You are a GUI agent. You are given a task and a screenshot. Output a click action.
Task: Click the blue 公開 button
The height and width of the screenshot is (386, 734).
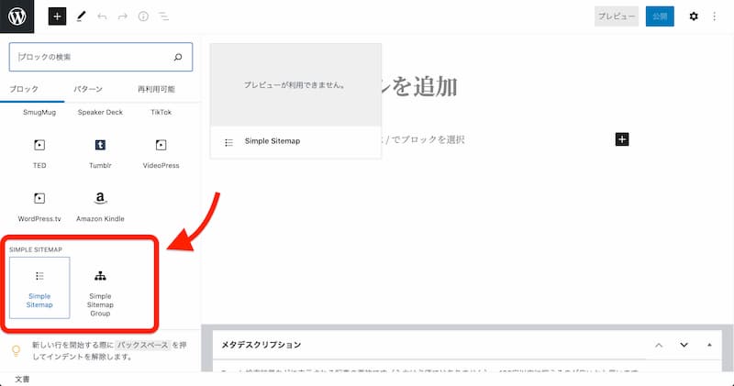[x=660, y=17]
